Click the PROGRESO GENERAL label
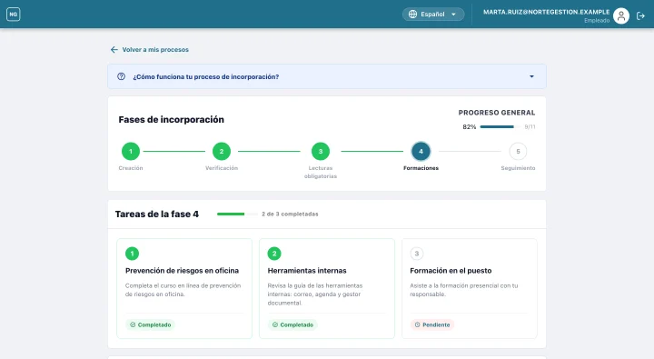Screen dimensions: 654x359 pyautogui.click(x=496, y=113)
